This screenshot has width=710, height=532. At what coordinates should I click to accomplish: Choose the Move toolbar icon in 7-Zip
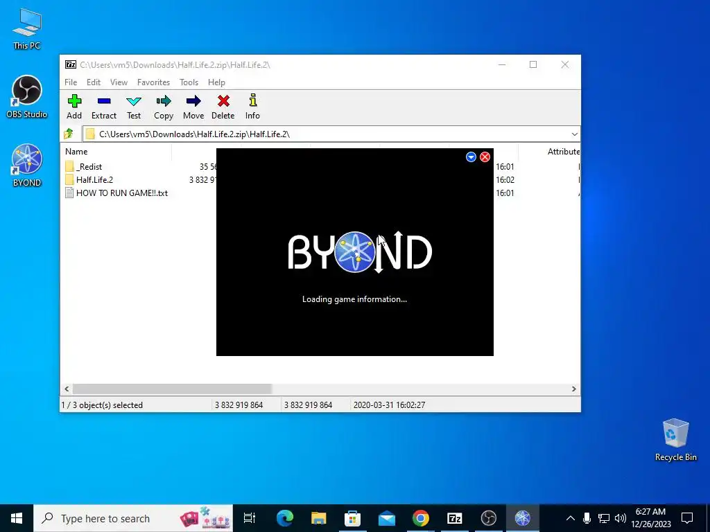(x=193, y=107)
